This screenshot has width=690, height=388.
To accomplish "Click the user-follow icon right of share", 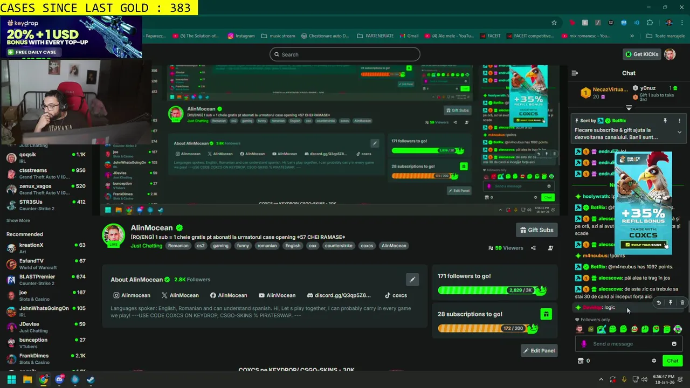I will (550, 248).
